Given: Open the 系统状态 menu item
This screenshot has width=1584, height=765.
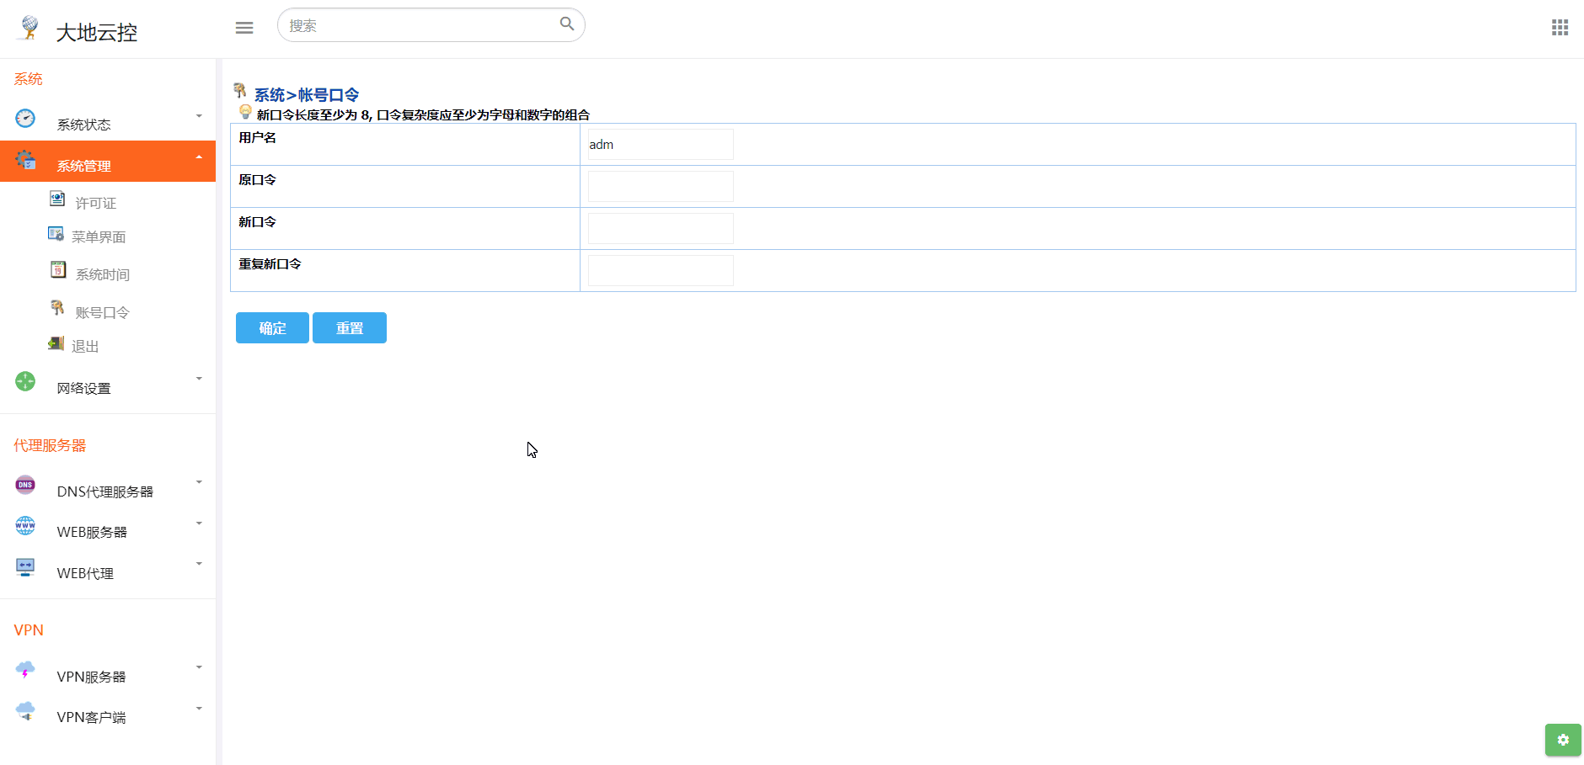Looking at the screenshot, I should (108, 120).
